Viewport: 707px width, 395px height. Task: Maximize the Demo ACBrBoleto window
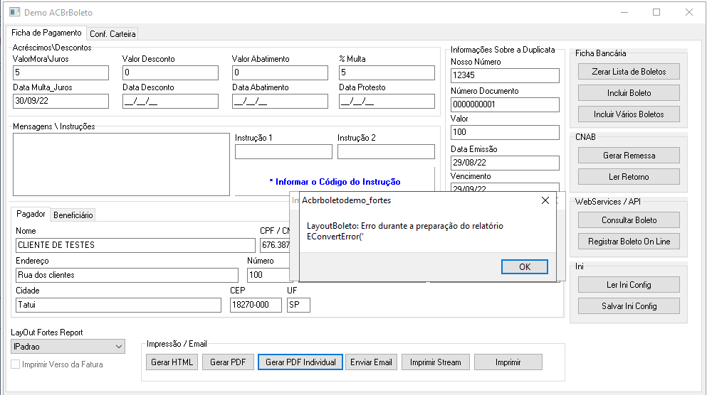point(656,12)
